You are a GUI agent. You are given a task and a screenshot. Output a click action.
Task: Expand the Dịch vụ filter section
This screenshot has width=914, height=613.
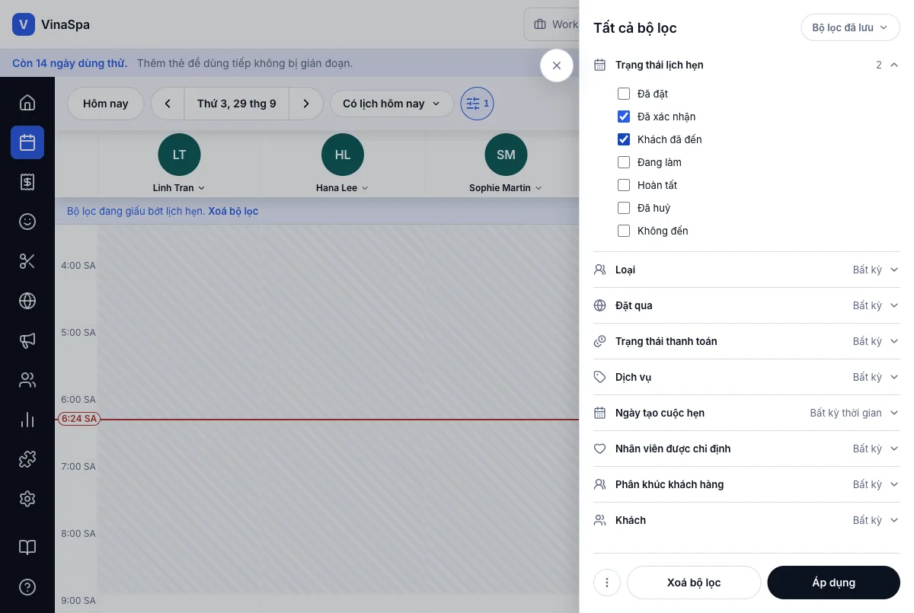[x=746, y=377]
